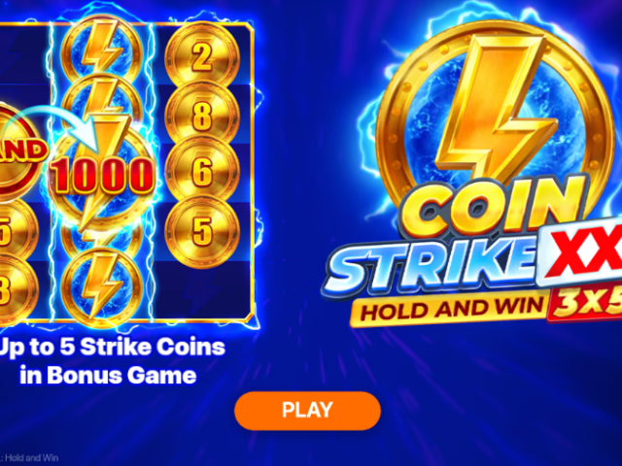Click the gold coin numbered 2
The height and width of the screenshot is (466, 622).
pos(202,57)
